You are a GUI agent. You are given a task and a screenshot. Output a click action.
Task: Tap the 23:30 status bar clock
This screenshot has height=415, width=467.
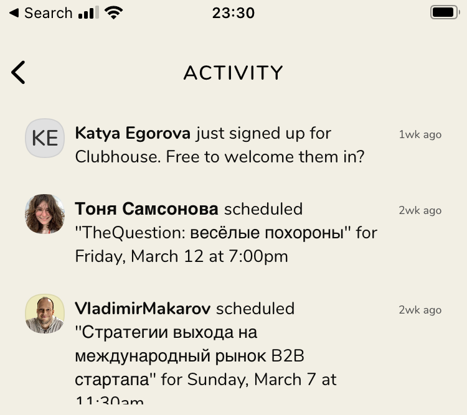coord(233,13)
